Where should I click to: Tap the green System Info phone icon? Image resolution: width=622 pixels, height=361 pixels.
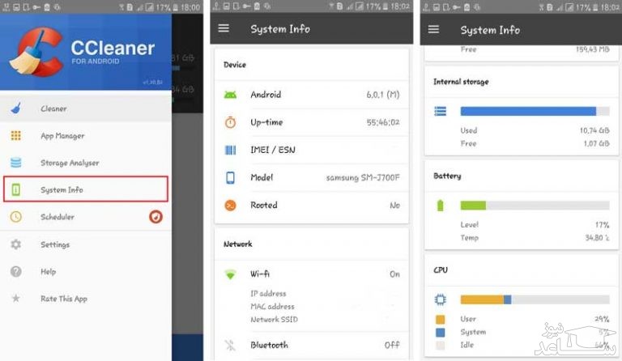[15, 190]
